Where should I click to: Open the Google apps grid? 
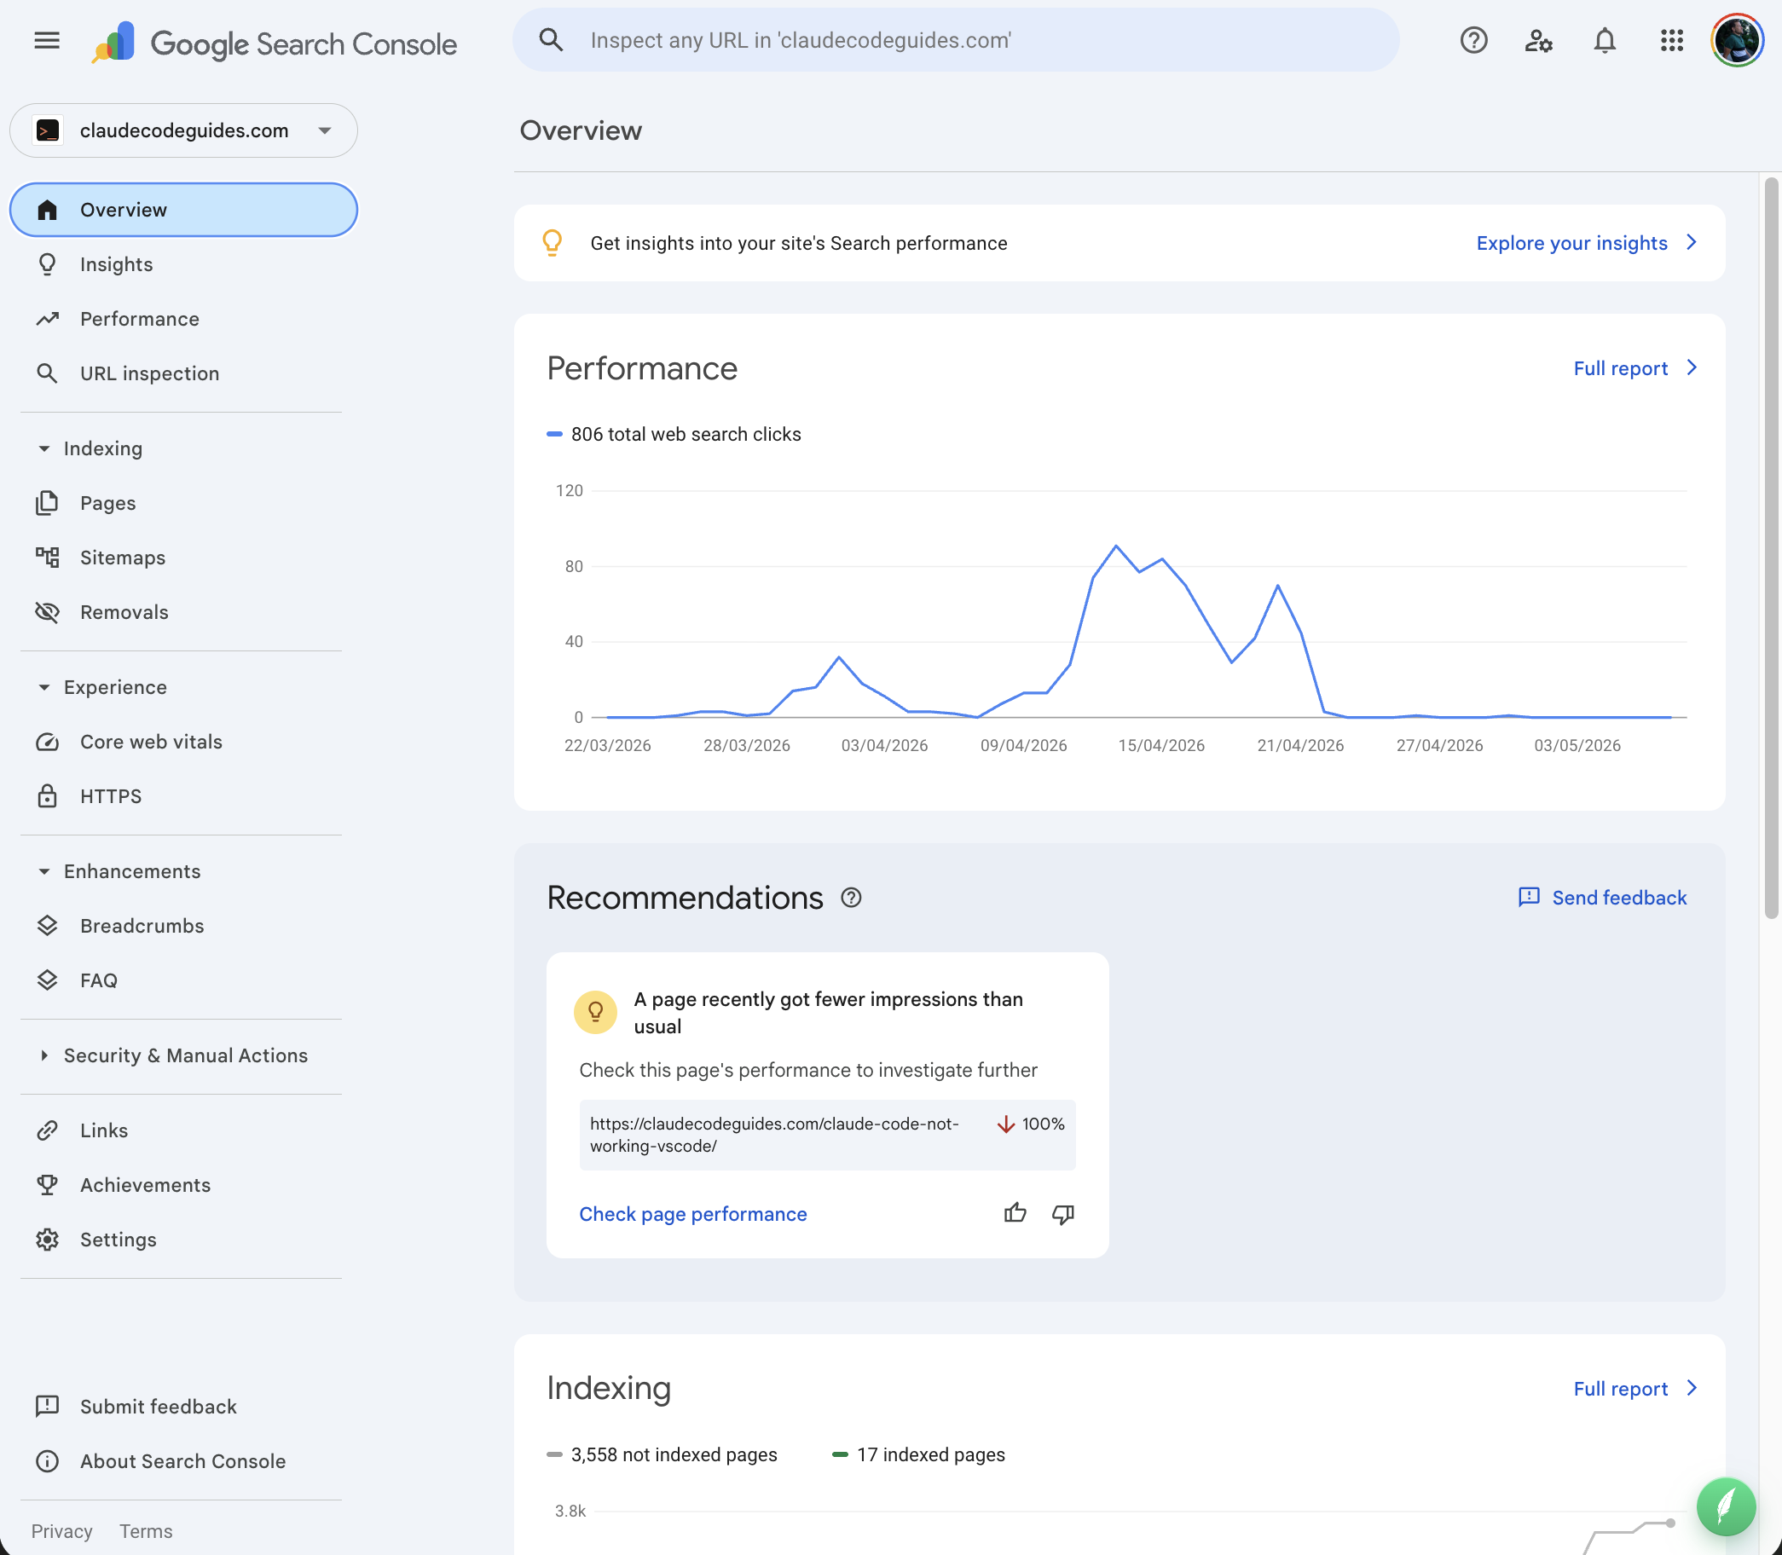pos(1671,40)
